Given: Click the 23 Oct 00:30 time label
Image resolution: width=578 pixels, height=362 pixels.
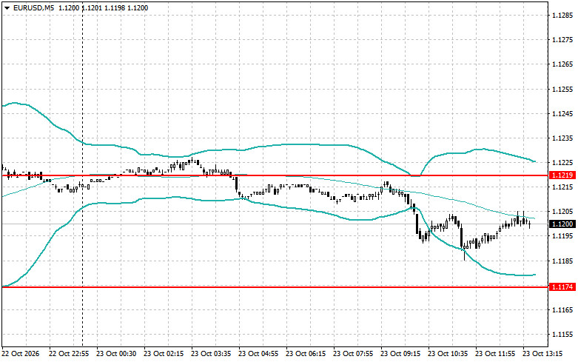Looking at the screenshot, I should pyautogui.click(x=116, y=354).
